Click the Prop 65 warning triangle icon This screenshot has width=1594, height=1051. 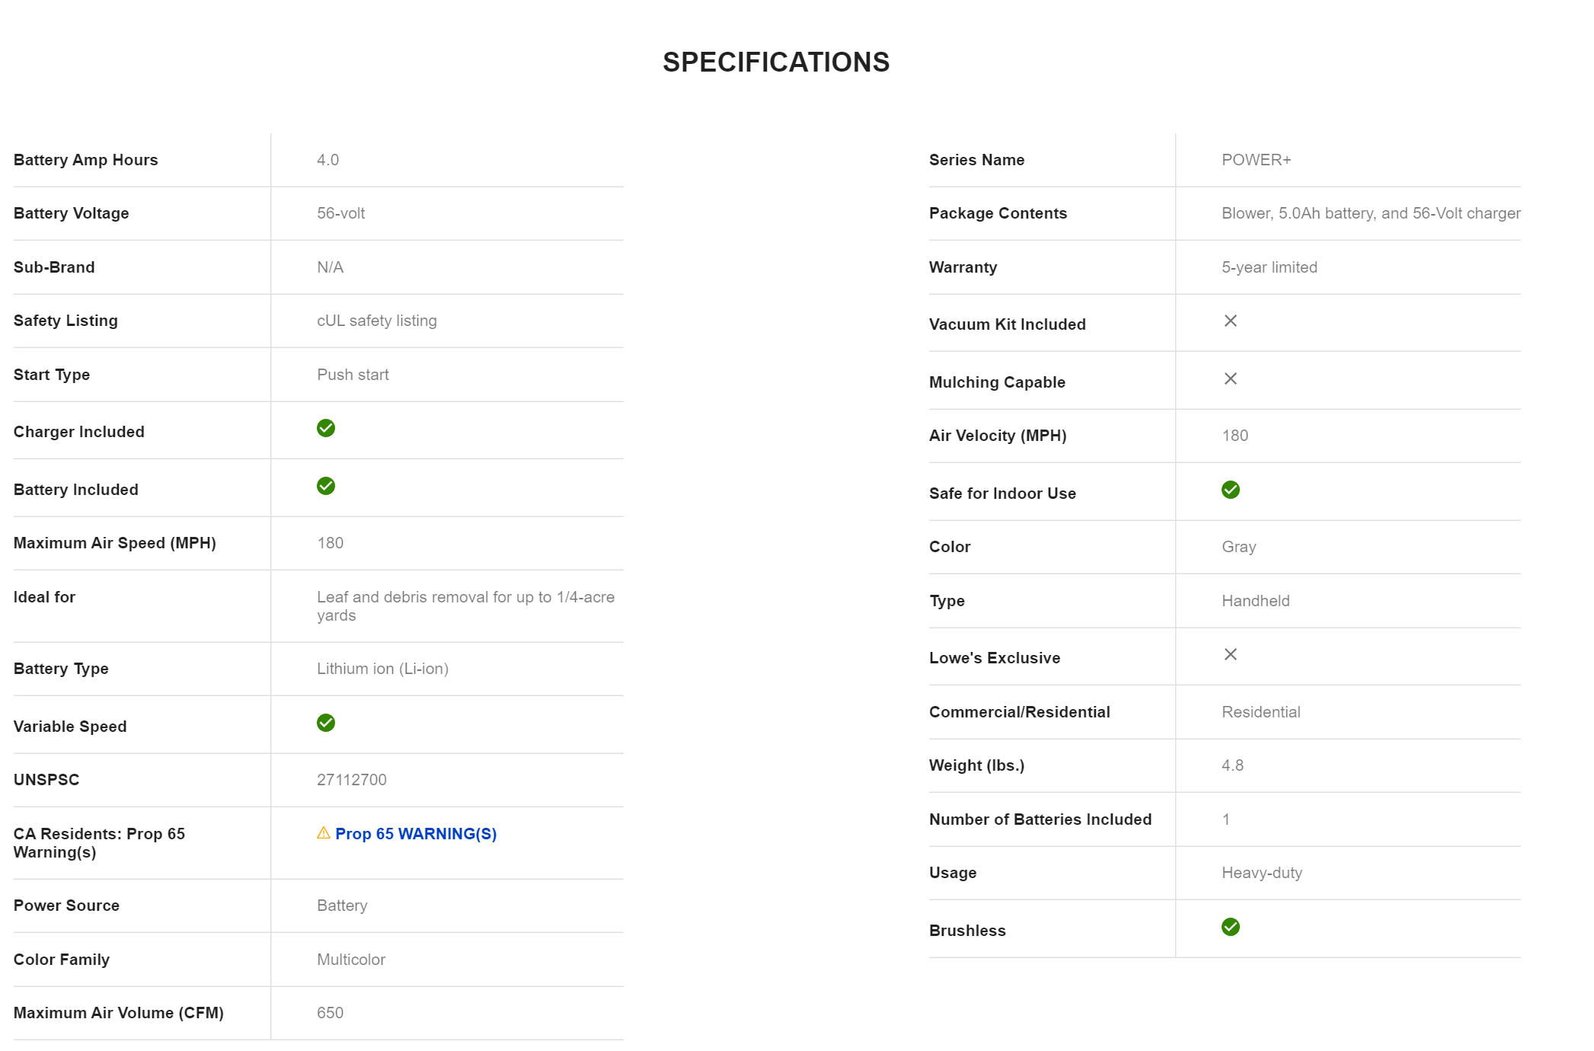(324, 833)
